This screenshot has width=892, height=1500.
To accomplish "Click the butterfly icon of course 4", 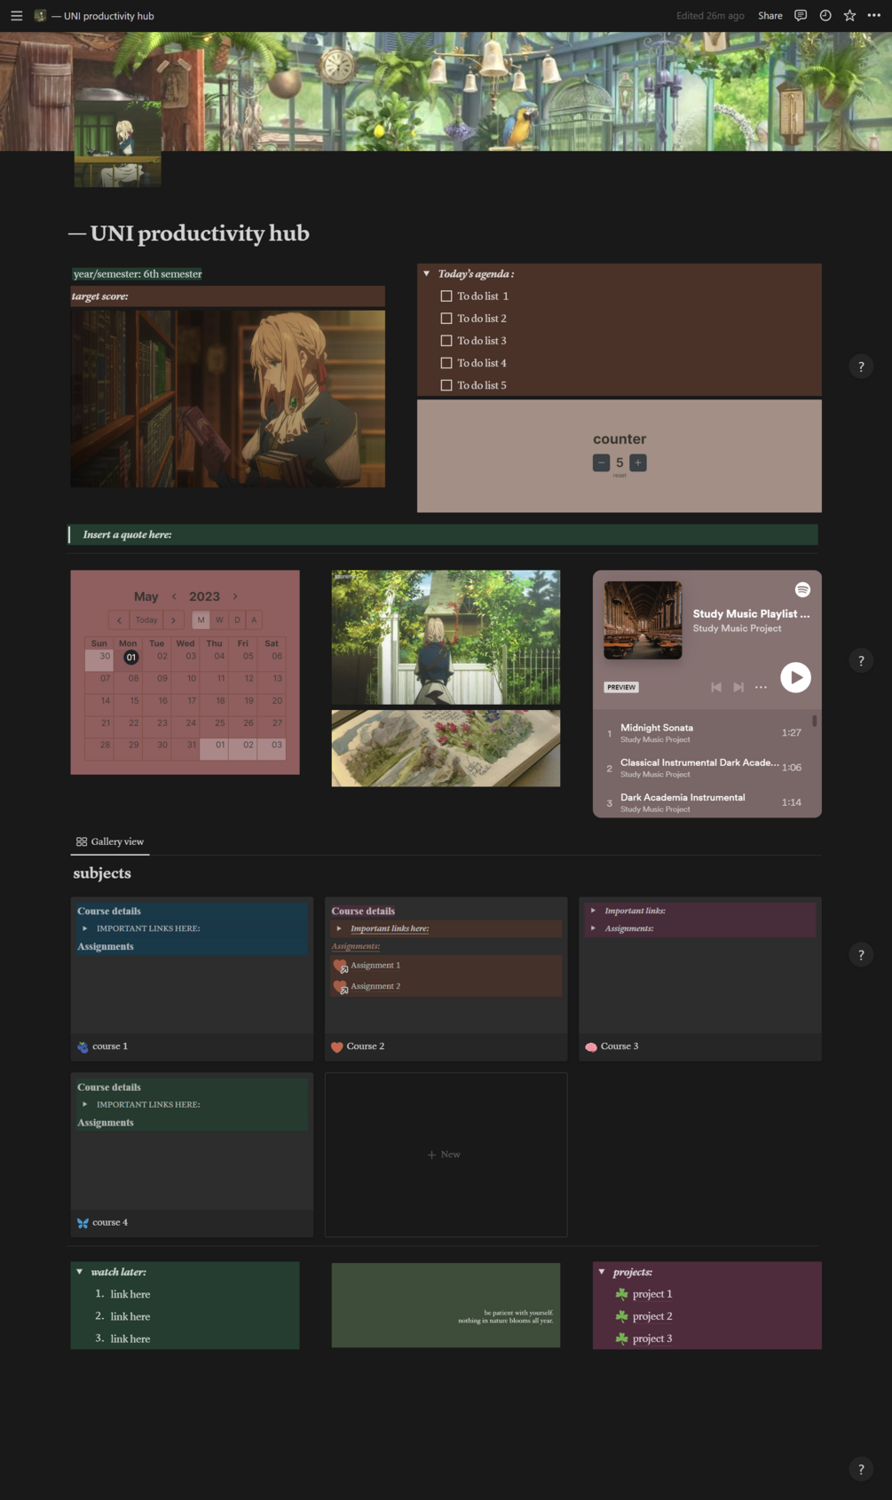I will (x=83, y=1223).
